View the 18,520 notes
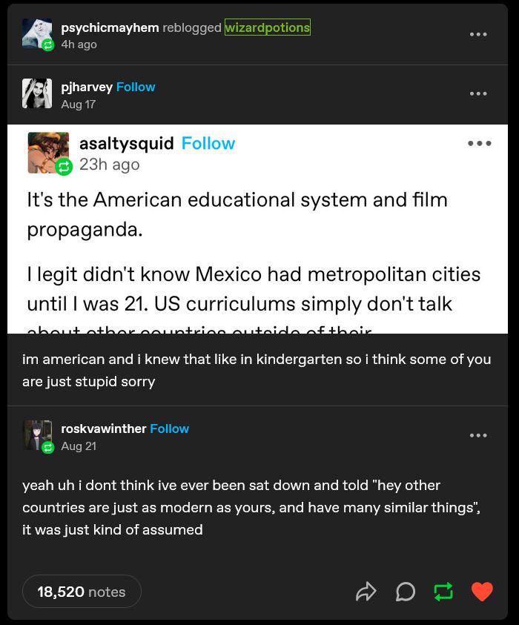 click(x=82, y=592)
